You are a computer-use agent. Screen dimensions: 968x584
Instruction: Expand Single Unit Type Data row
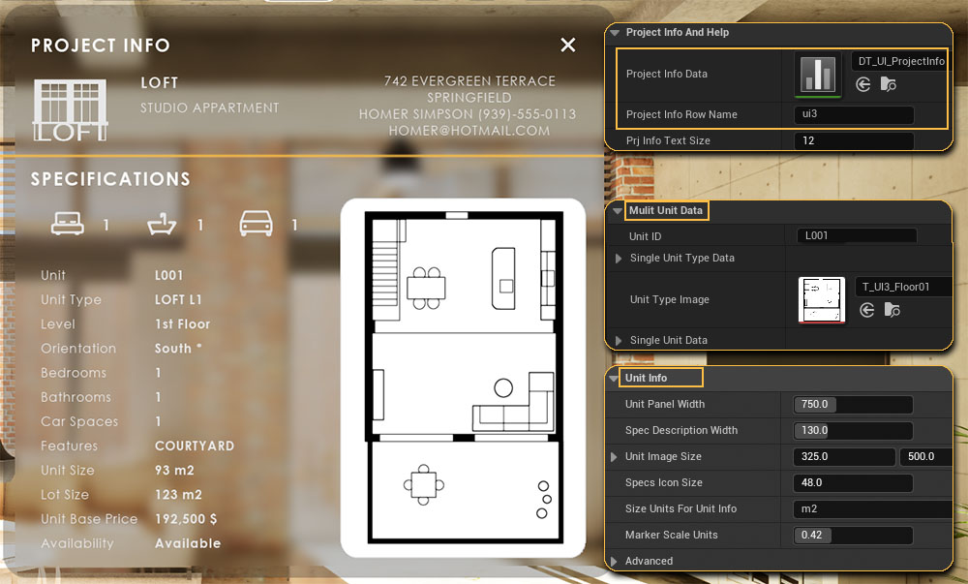[x=620, y=259]
